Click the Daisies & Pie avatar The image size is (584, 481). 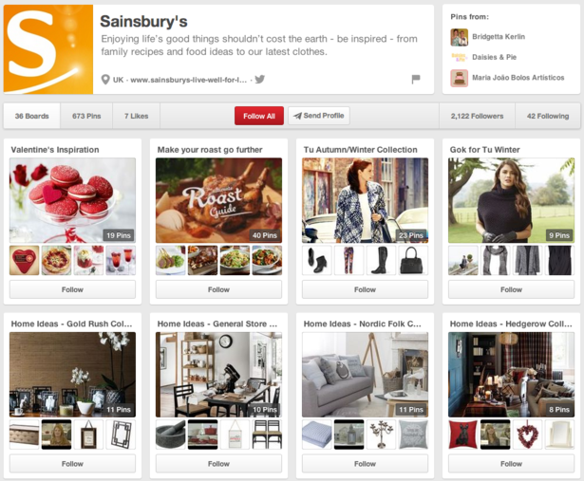coord(460,57)
